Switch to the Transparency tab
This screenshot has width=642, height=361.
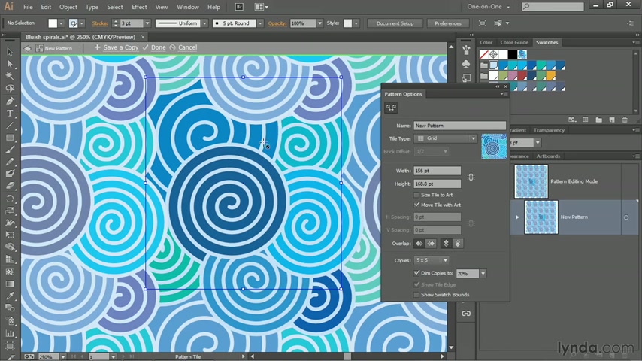[x=549, y=130]
